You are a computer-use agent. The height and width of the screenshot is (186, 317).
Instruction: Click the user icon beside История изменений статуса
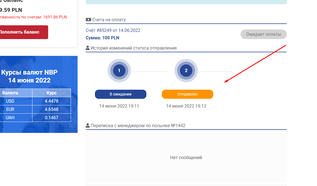click(x=88, y=48)
